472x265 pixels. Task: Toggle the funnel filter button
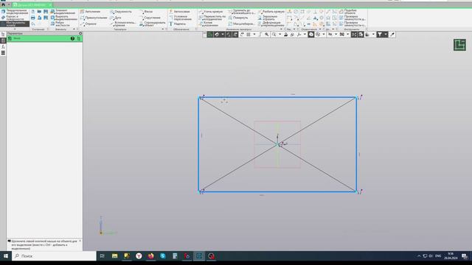[380, 35]
